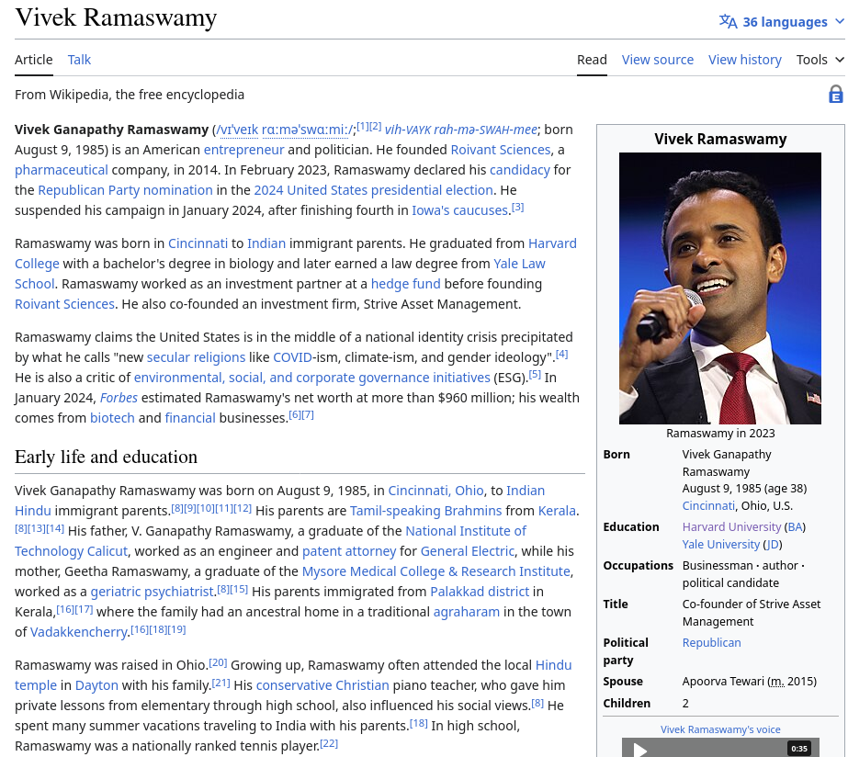Follow the entrepreneur link
Screen dimensions: 848x757
[243, 150]
